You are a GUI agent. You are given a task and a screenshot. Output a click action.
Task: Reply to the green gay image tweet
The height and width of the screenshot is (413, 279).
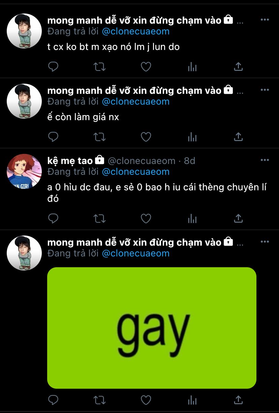tap(53, 400)
